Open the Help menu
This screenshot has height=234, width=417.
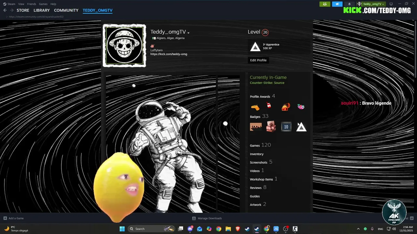[53, 4]
